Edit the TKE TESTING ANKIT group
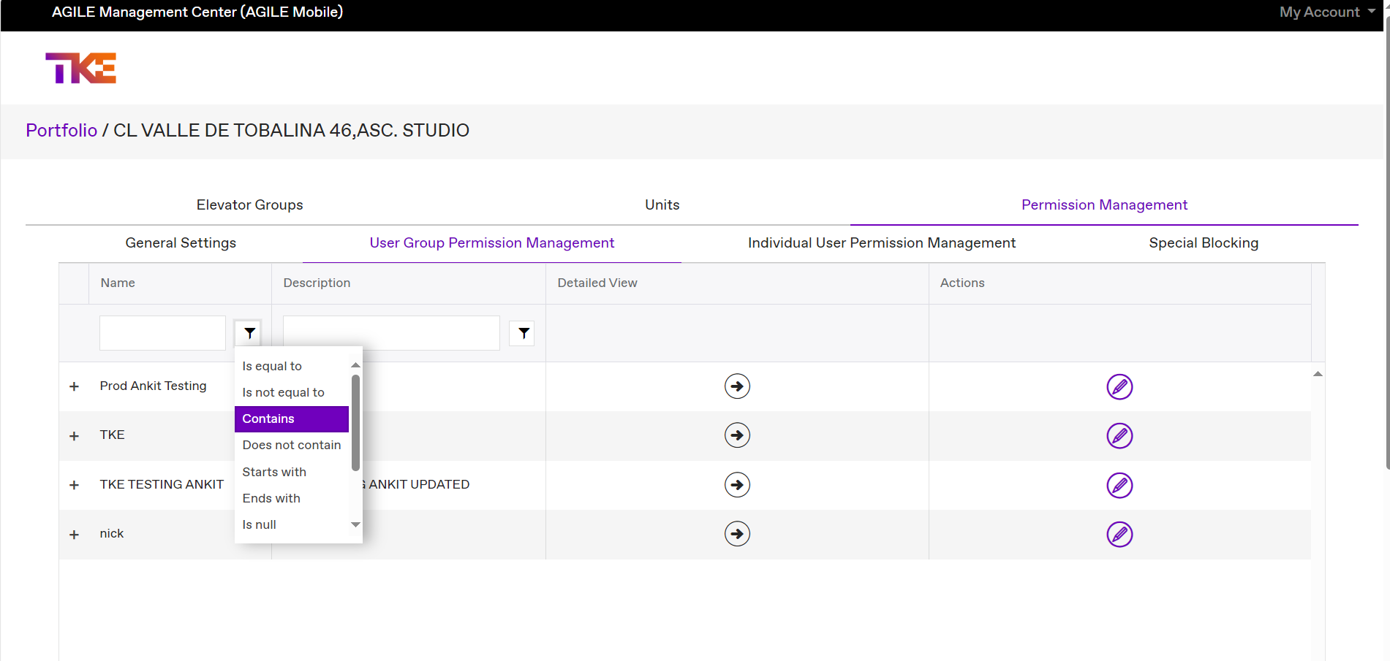This screenshot has width=1390, height=661. coord(1119,485)
